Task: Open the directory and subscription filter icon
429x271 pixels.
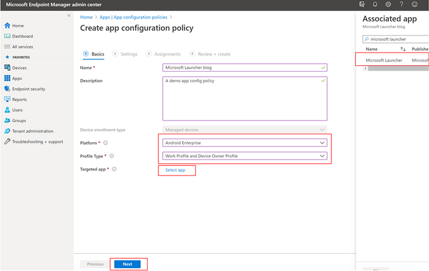Action: pyautogui.click(x=361, y=5)
